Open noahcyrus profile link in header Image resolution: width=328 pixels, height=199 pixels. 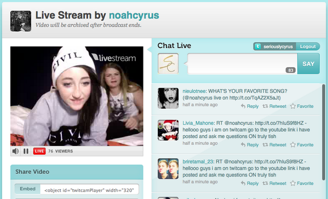pyautogui.click(x=134, y=15)
